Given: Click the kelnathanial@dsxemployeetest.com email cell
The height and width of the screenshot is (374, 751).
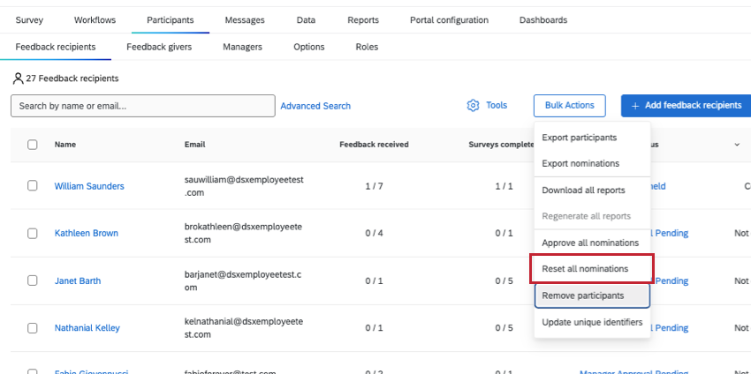Looking at the screenshot, I should click(244, 328).
